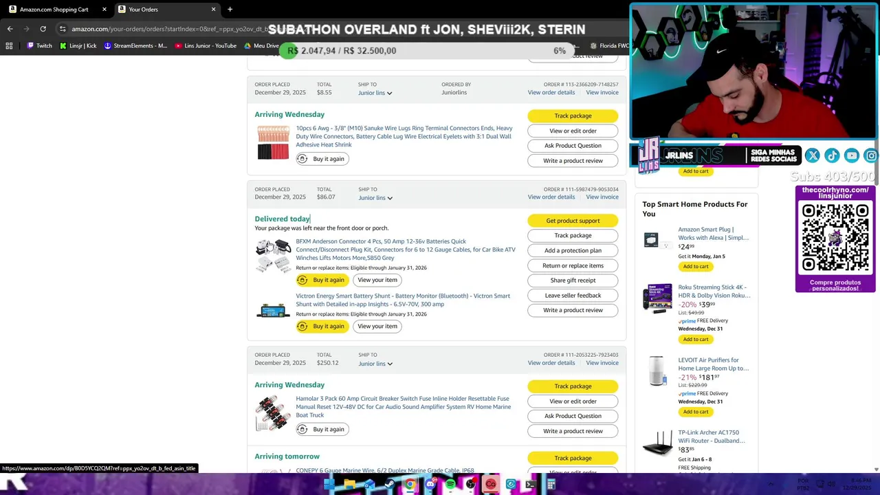Click the browser address bar URL
This screenshot has width=880, height=495.
point(169,29)
